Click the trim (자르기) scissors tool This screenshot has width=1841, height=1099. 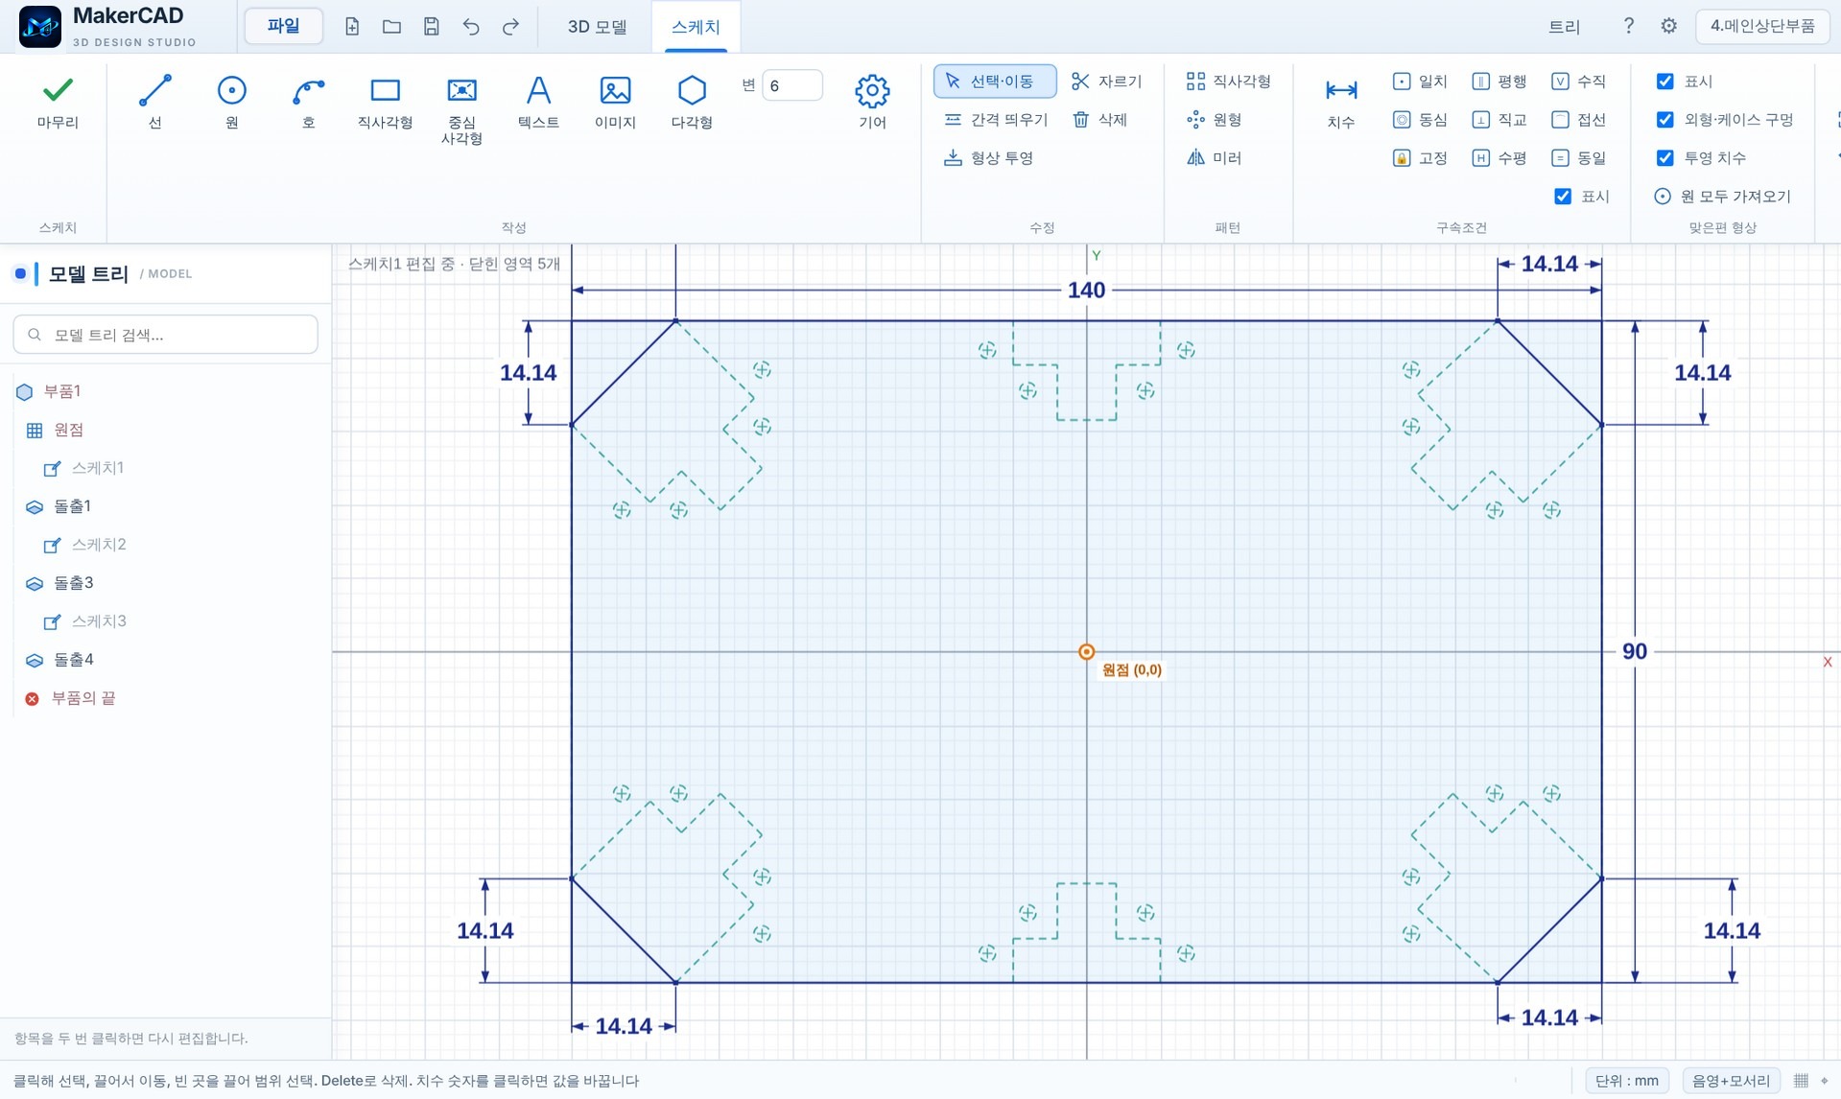point(1106,82)
